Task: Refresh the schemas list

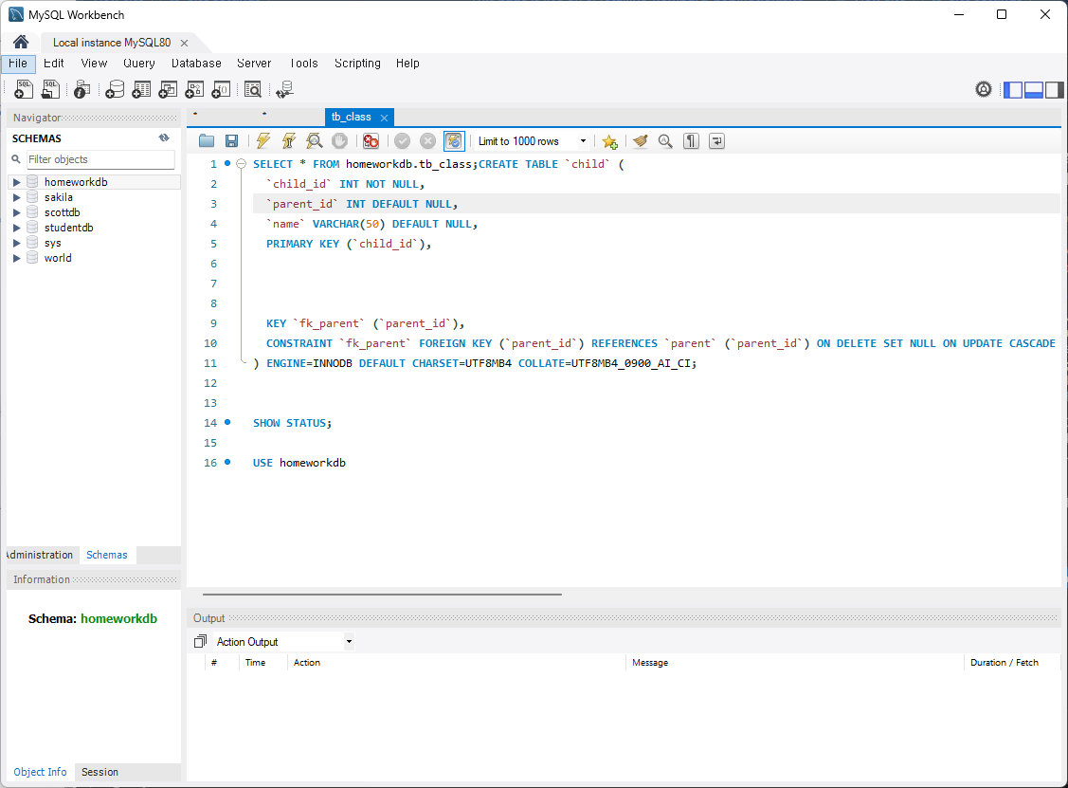Action: pyautogui.click(x=164, y=137)
